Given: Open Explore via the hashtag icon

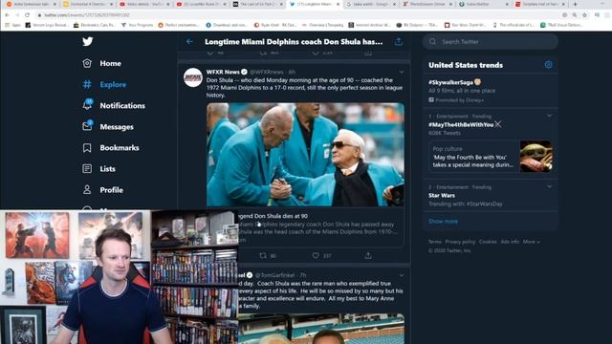Looking at the screenshot, I should click(87, 84).
